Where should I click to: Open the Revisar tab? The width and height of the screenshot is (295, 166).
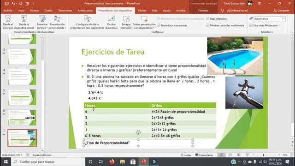pyautogui.click(x=142, y=11)
